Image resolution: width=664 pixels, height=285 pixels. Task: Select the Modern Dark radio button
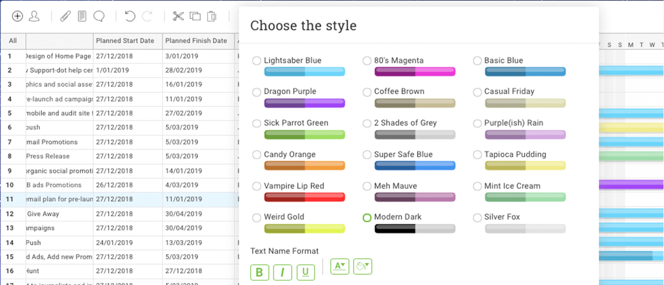367,217
